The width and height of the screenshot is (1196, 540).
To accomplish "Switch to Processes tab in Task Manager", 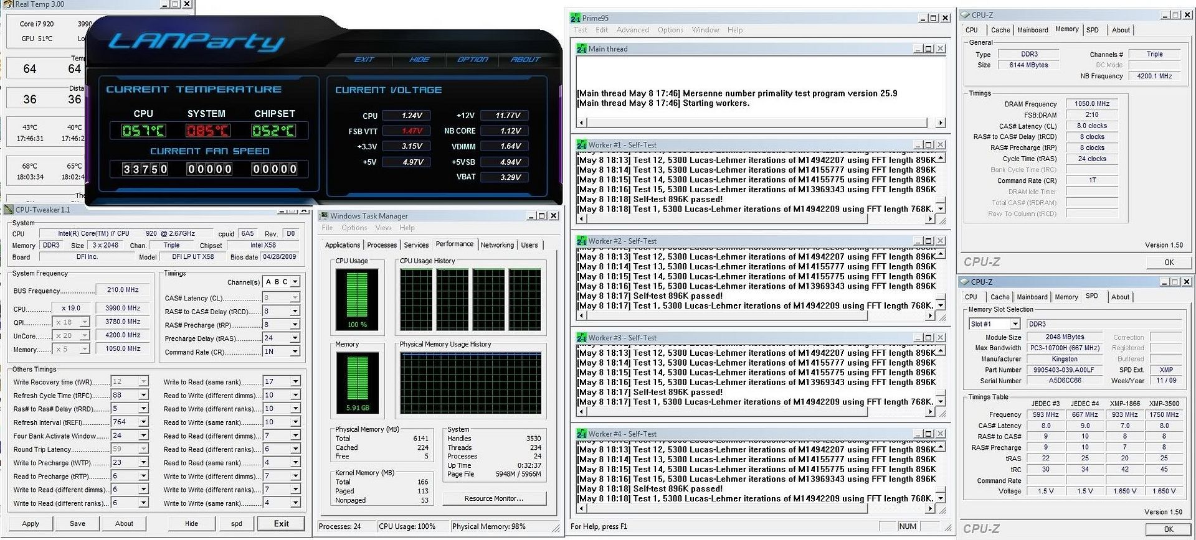I will 382,245.
